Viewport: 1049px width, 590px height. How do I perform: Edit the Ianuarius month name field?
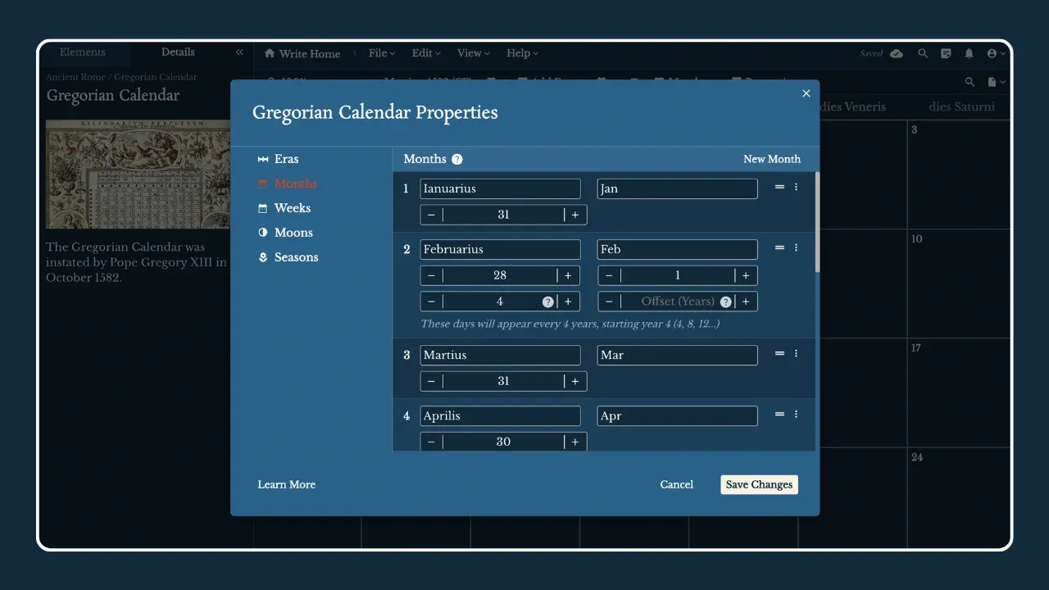coord(500,188)
